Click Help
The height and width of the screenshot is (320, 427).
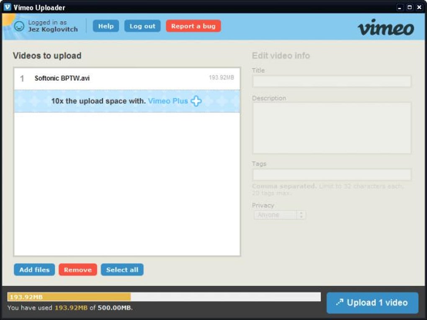coord(105,26)
